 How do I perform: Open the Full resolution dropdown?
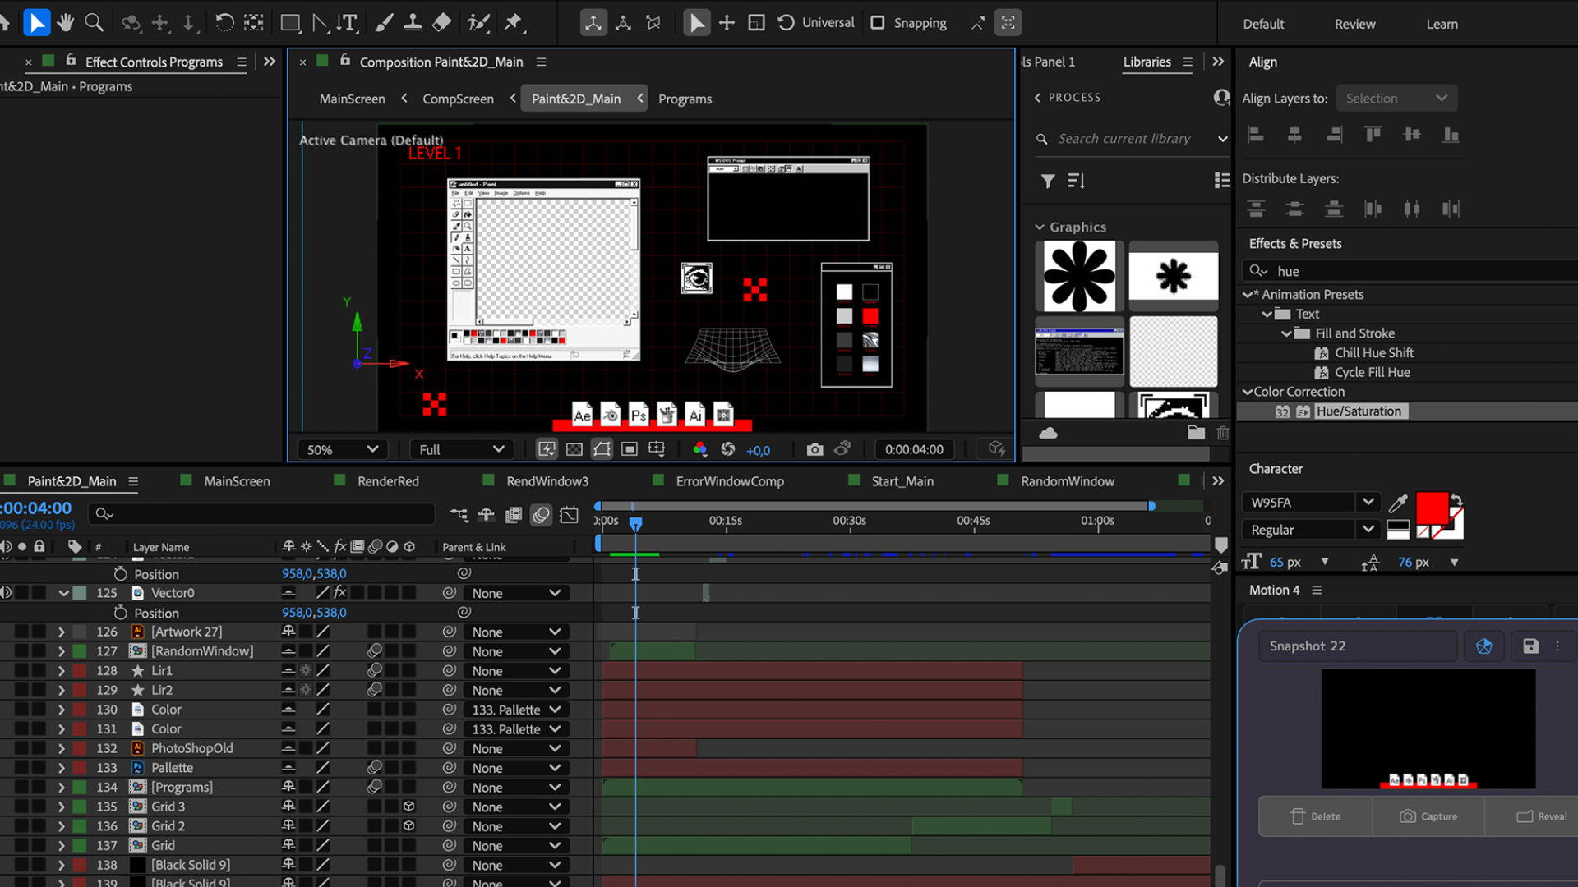point(460,449)
